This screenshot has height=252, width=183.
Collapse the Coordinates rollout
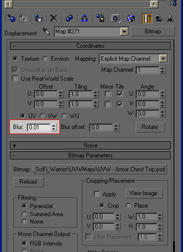[90, 46]
